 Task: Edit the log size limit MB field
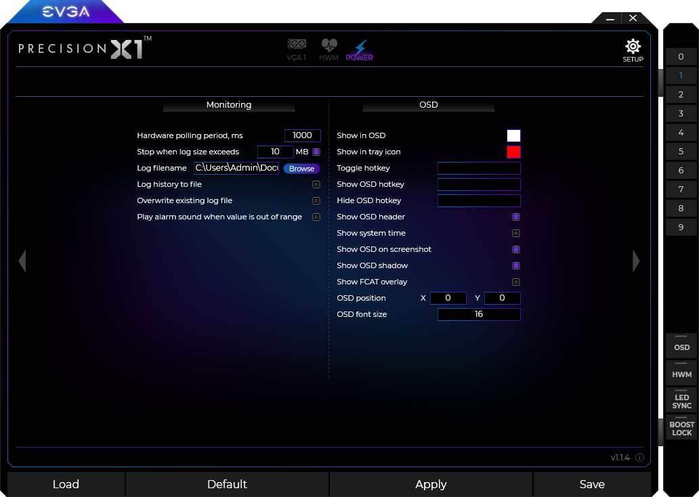tap(276, 152)
